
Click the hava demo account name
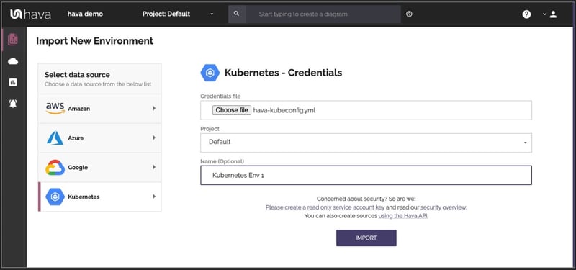(x=85, y=14)
